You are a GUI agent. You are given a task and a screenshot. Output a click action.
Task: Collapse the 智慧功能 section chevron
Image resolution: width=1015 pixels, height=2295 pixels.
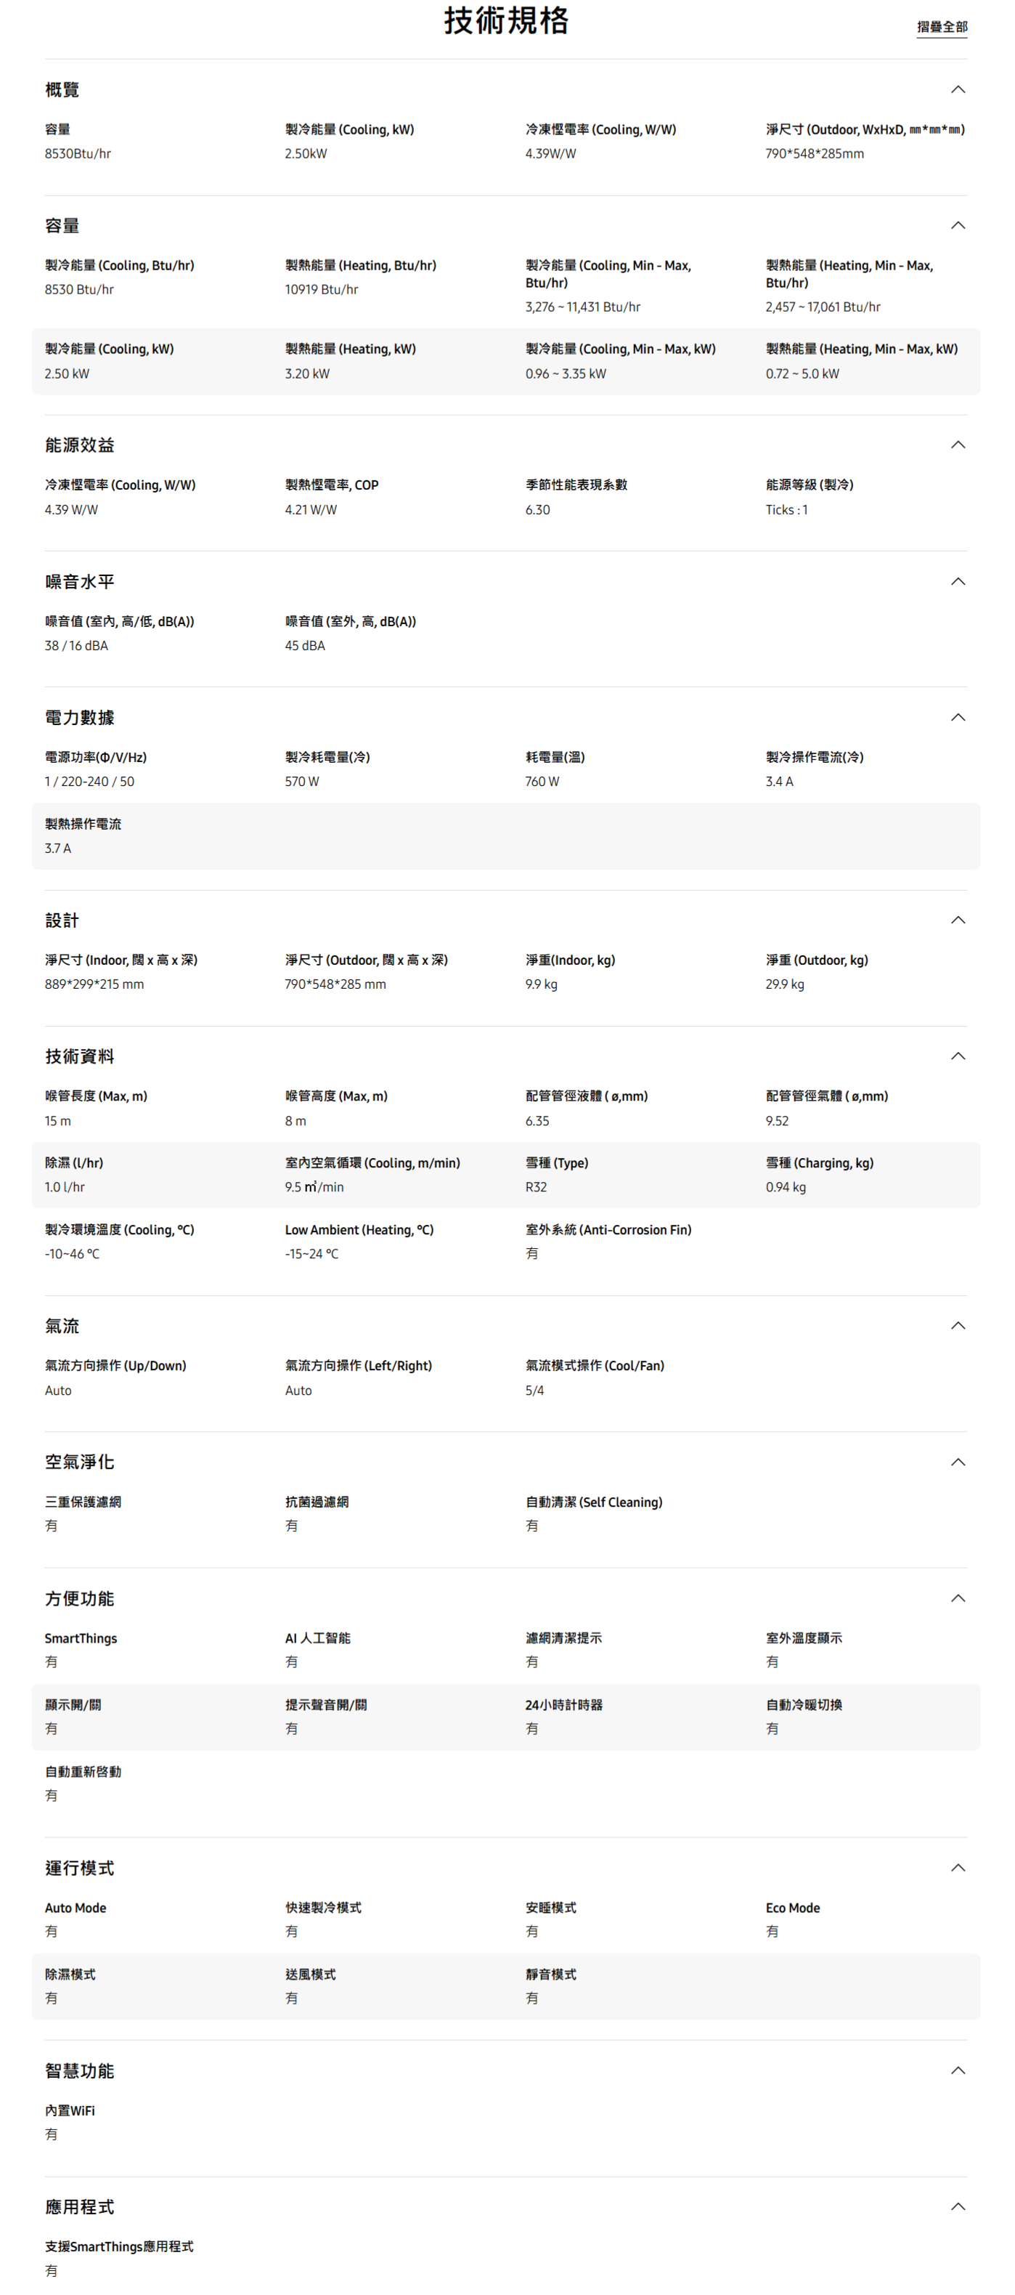click(x=957, y=2071)
